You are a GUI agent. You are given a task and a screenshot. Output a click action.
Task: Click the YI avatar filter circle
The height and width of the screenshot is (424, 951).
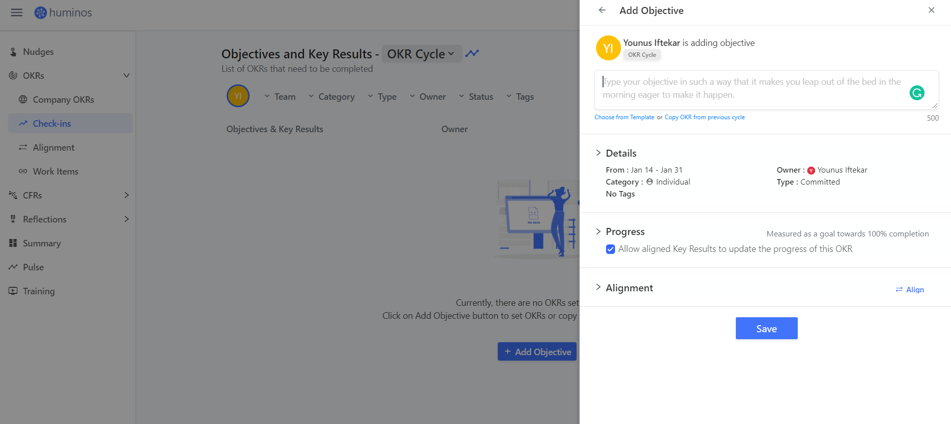coord(238,96)
